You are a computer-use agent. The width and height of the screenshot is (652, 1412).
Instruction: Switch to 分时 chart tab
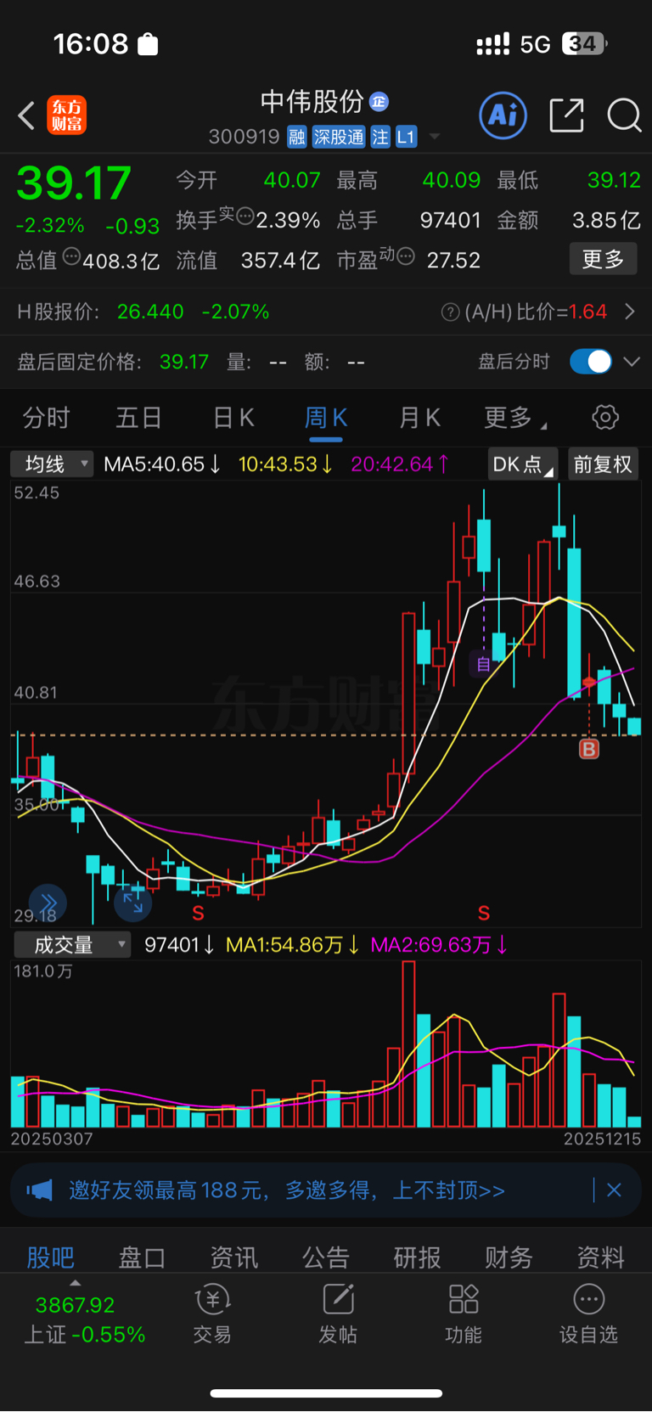coord(47,417)
